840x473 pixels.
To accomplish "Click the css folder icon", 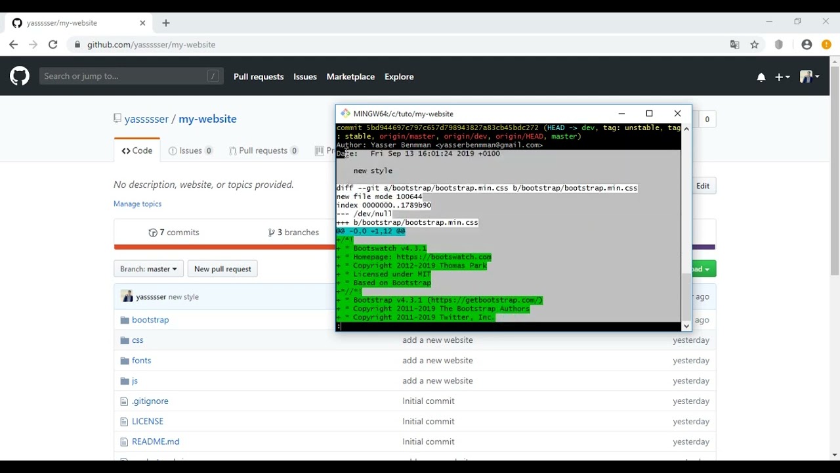I will click(x=125, y=340).
